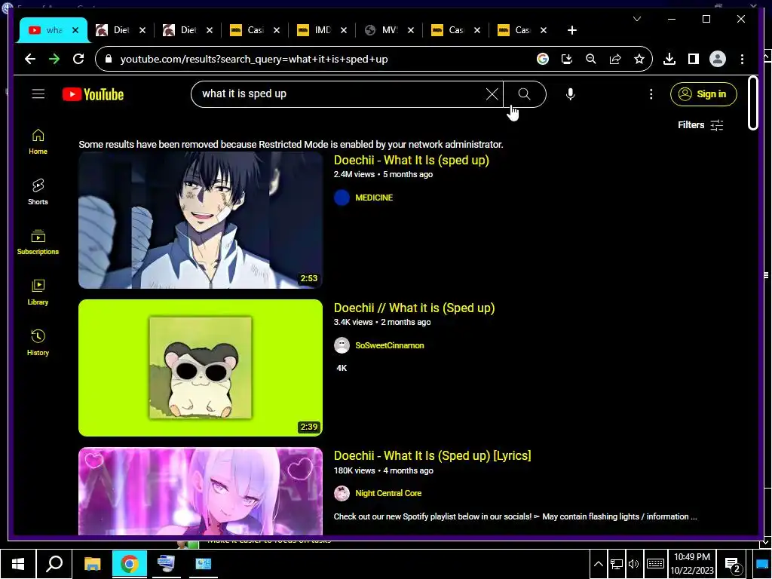Open the Windows Start menu
The width and height of the screenshot is (772, 579).
click(x=18, y=564)
